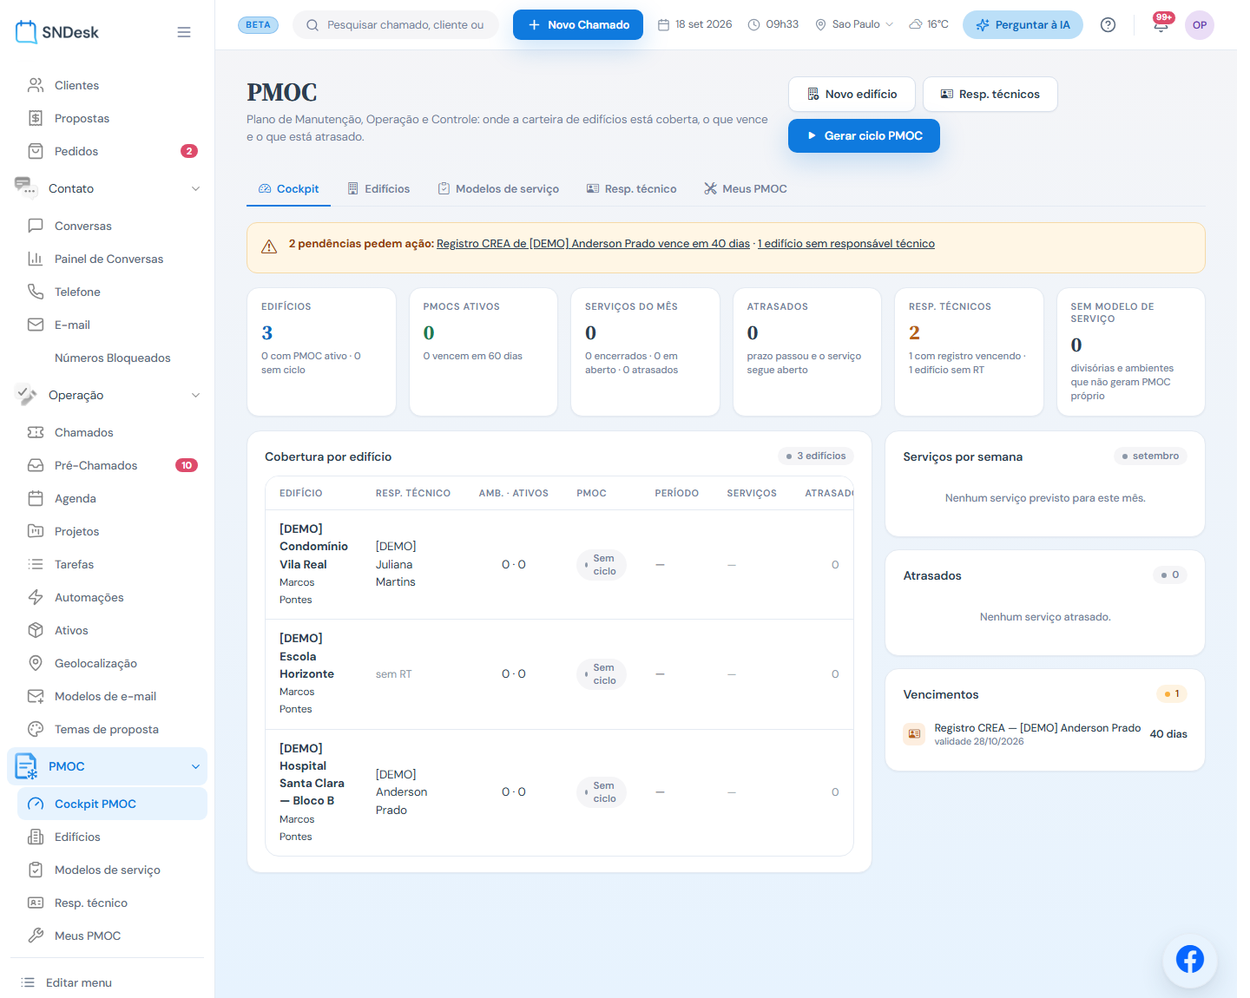Viewport: 1250px width, 998px height.
Task: Open Automações in the sidebar
Action: (113, 597)
